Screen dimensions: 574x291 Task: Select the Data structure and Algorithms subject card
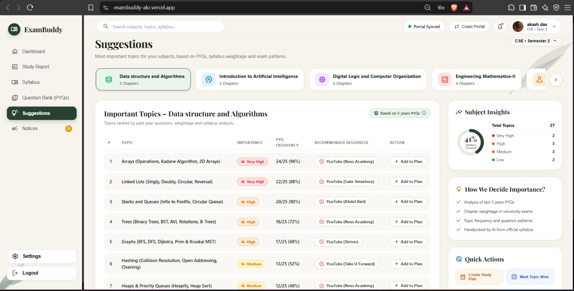tap(143, 79)
